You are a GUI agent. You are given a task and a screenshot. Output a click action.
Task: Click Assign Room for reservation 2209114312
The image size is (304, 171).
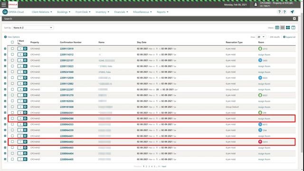click(x=264, y=55)
